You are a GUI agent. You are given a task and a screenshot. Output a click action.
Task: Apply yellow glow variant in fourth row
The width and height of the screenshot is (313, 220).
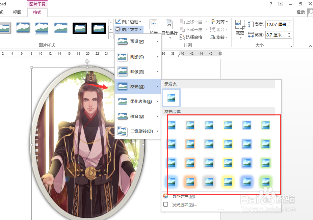click(x=228, y=182)
